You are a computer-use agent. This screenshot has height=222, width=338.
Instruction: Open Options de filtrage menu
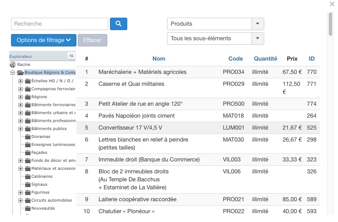[44, 40]
